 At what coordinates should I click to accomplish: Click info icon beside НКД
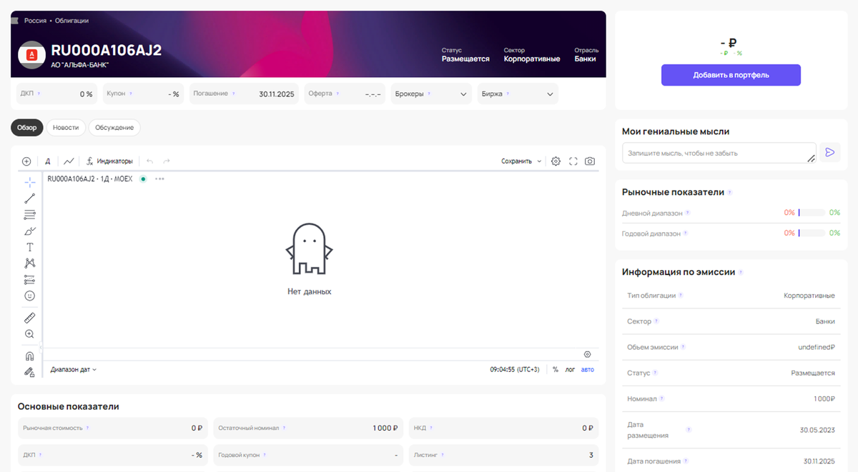431,428
